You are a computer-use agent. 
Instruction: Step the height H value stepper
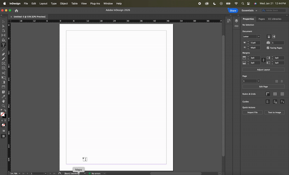click(248, 48)
